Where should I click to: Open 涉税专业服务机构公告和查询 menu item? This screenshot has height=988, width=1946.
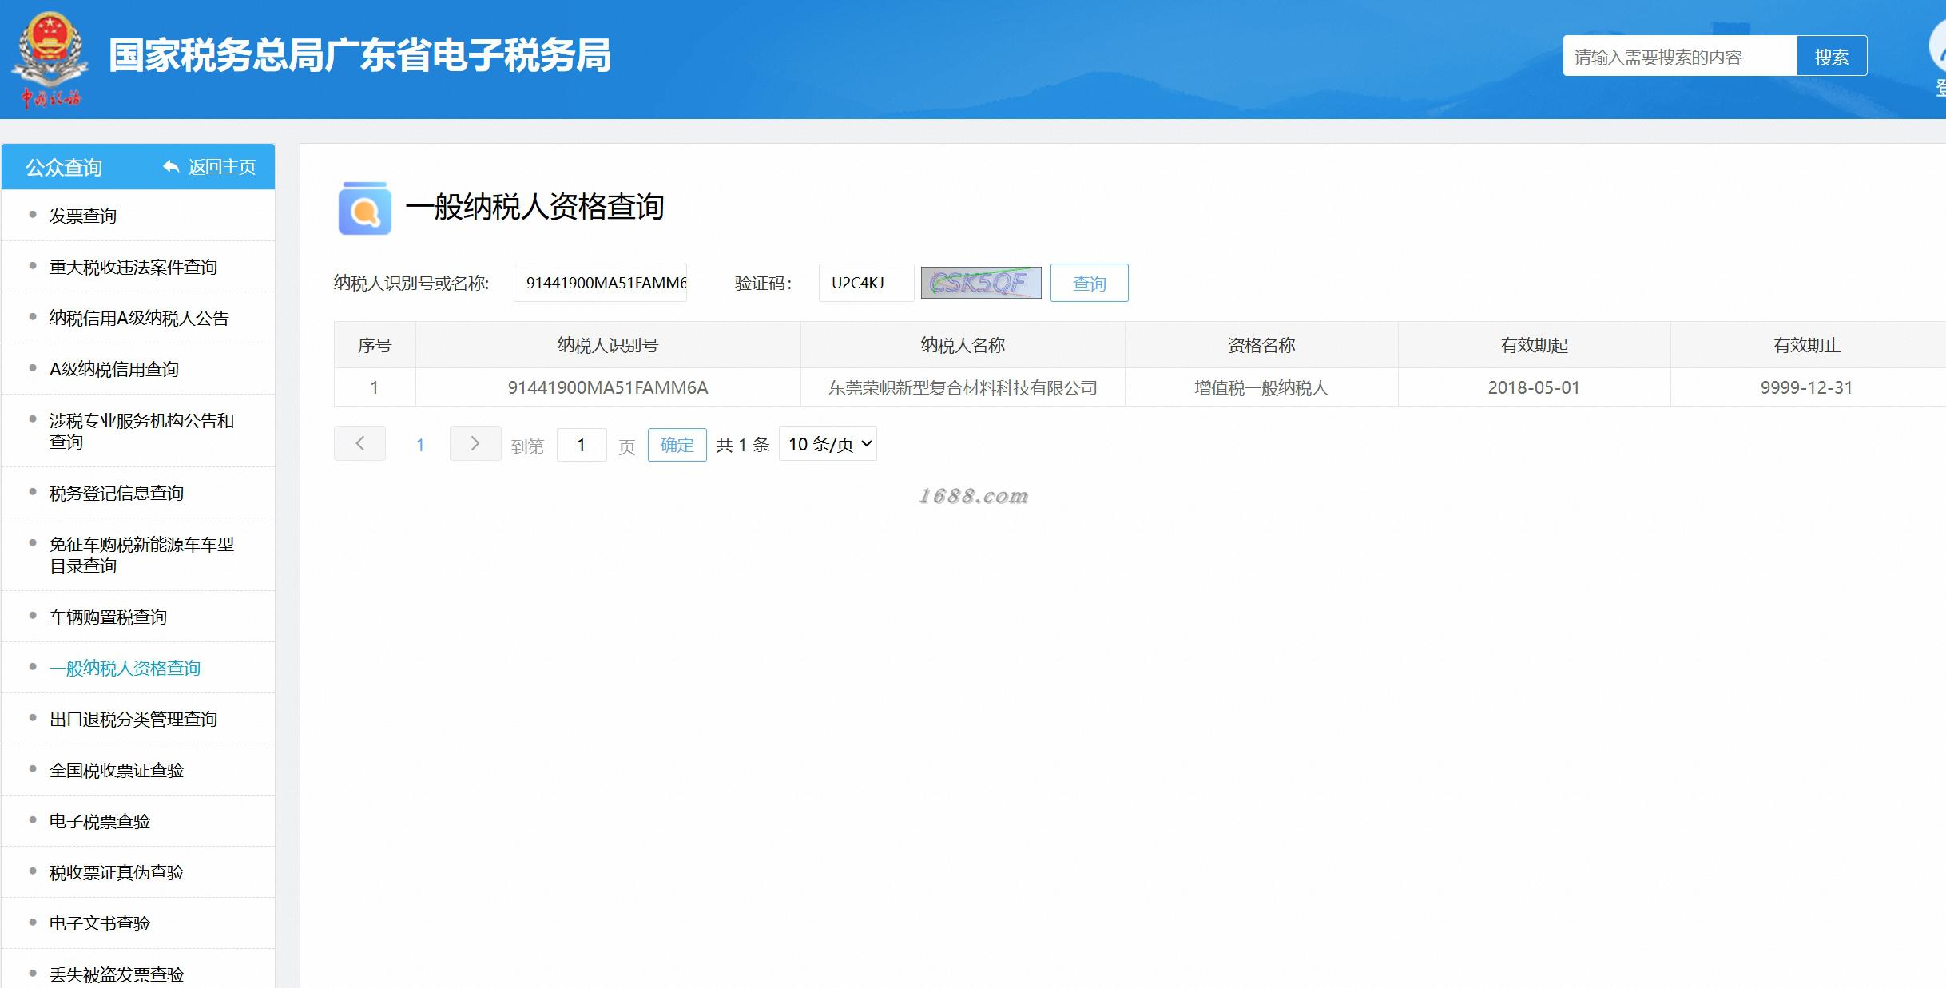pos(141,431)
